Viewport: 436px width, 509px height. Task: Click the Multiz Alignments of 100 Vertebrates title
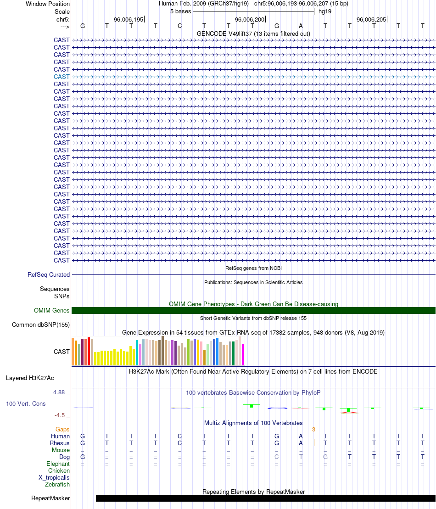pyautogui.click(x=253, y=423)
